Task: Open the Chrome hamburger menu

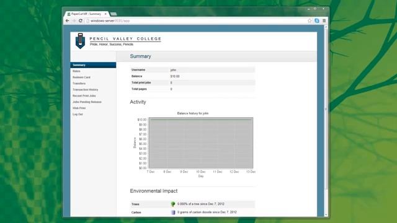Action: (x=324, y=20)
